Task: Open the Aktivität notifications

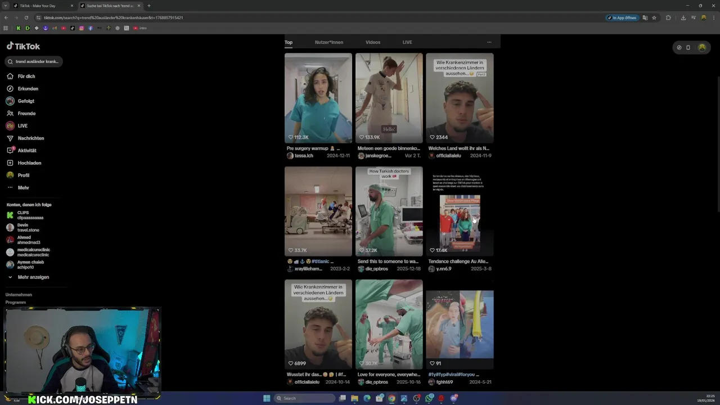Action: pos(21,150)
